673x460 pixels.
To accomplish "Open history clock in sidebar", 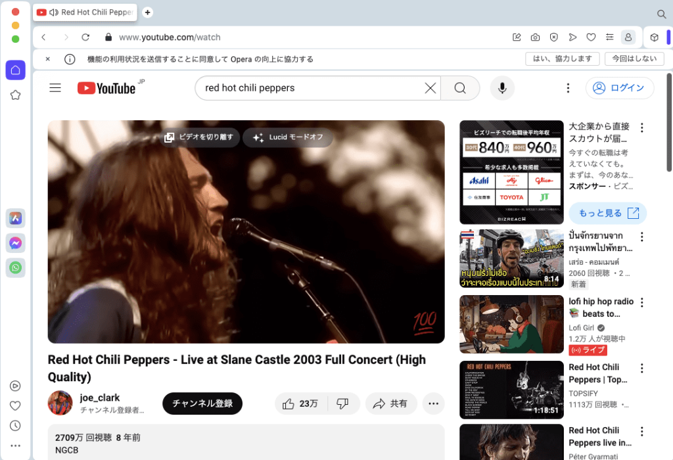I will [x=15, y=425].
